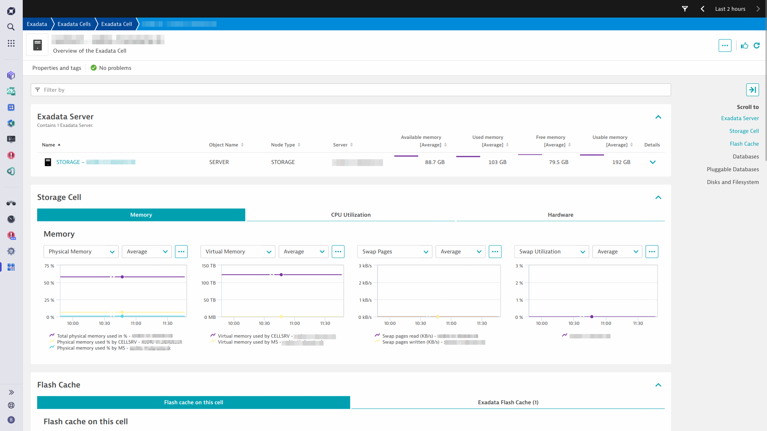Open the app launcher grid

pyautogui.click(x=11, y=43)
